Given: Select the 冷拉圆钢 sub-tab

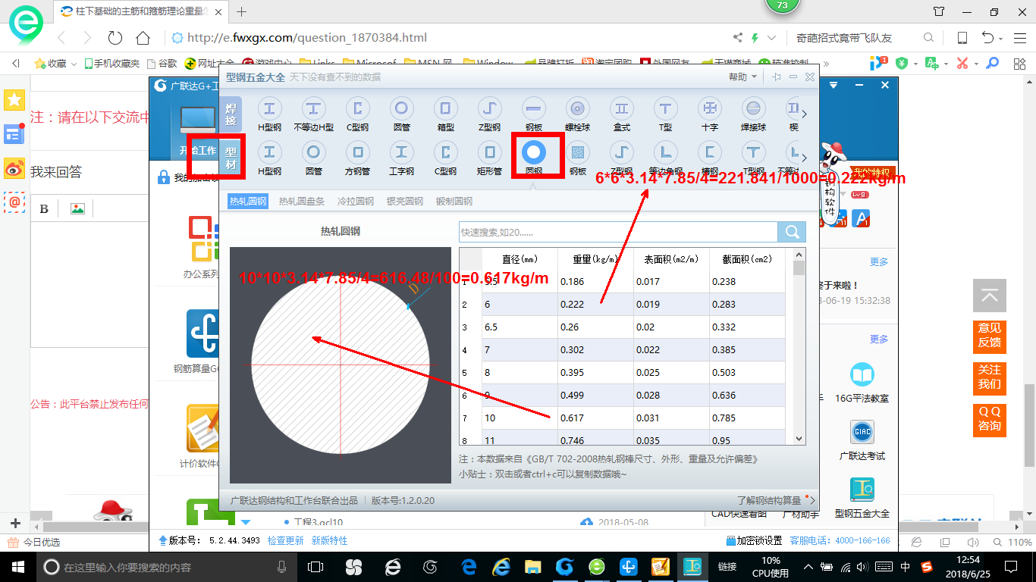Looking at the screenshot, I should 356,201.
